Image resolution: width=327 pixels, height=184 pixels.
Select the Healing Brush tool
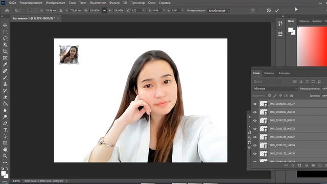[5, 71]
